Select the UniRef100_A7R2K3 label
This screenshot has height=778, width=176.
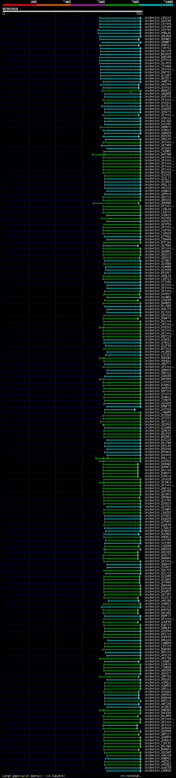(158, 327)
